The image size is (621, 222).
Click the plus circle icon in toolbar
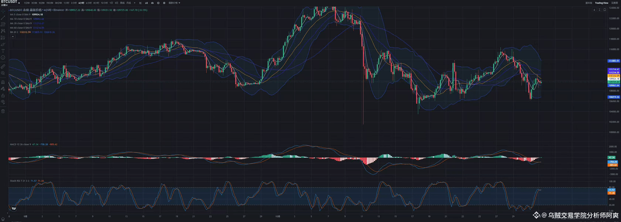(x=158, y=3)
